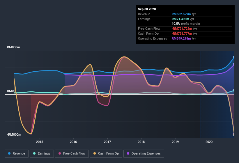This screenshot has height=163, width=239.
Task: Click the orange Cash From Op legend dot
Action: [x=95, y=153]
